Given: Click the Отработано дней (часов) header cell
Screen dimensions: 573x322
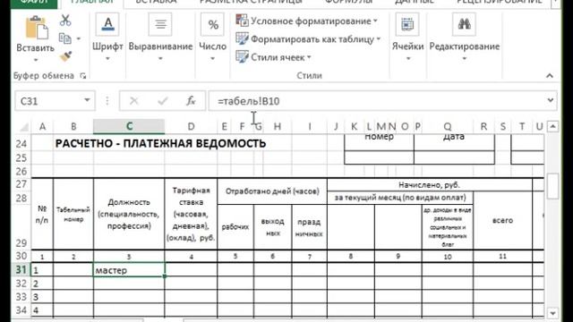Looking at the screenshot, I should (272, 191).
